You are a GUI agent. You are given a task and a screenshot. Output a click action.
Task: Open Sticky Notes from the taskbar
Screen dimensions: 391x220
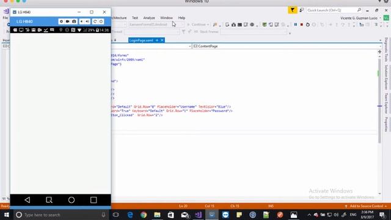point(239,215)
